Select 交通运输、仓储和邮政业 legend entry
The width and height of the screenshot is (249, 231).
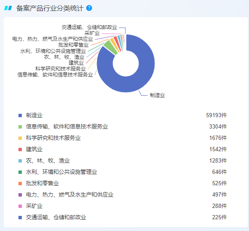pyautogui.click(x=56, y=217)
